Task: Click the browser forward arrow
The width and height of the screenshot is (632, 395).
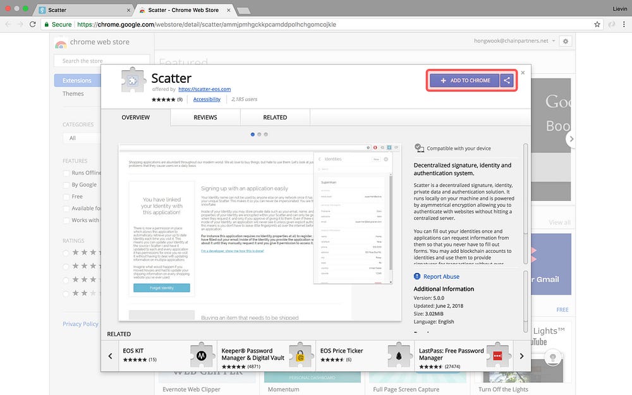Action: point(20,24)
